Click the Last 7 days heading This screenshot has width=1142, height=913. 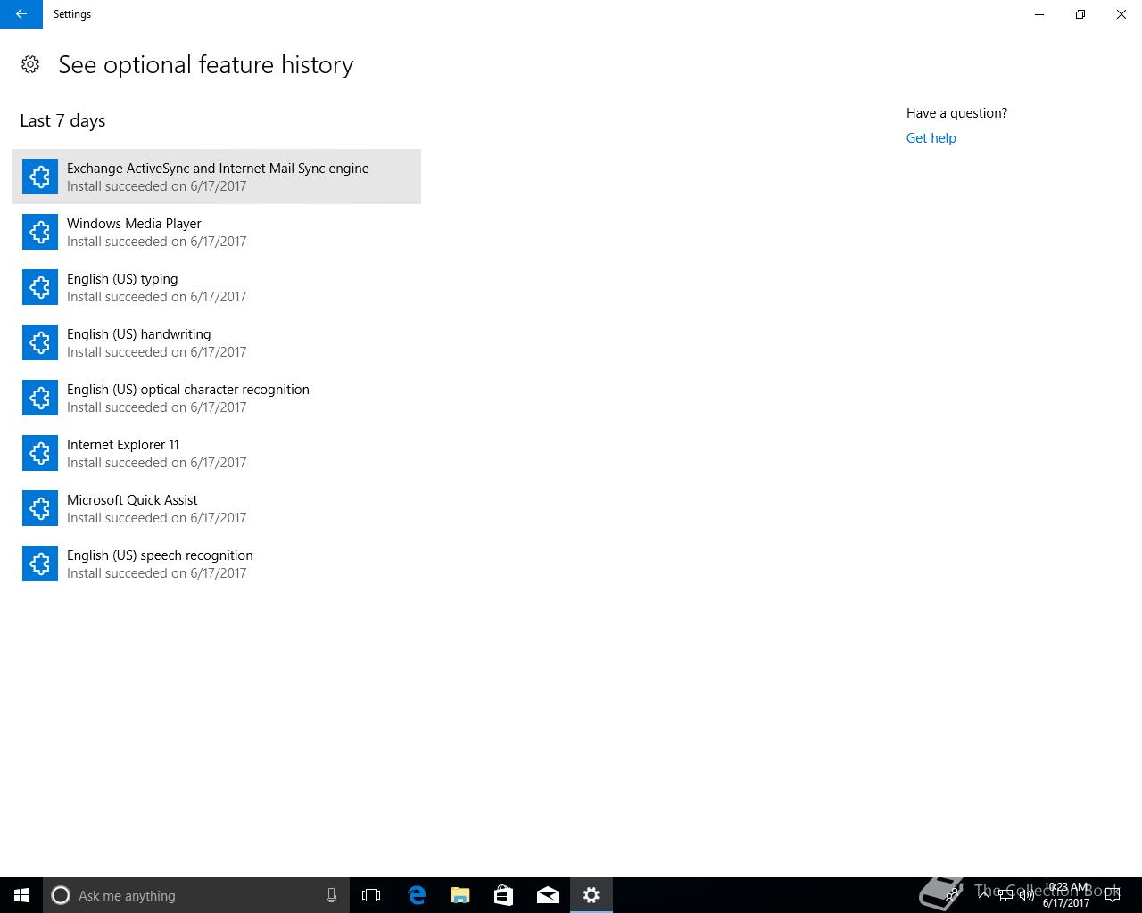pyautogui.click(x=62, y=120)
